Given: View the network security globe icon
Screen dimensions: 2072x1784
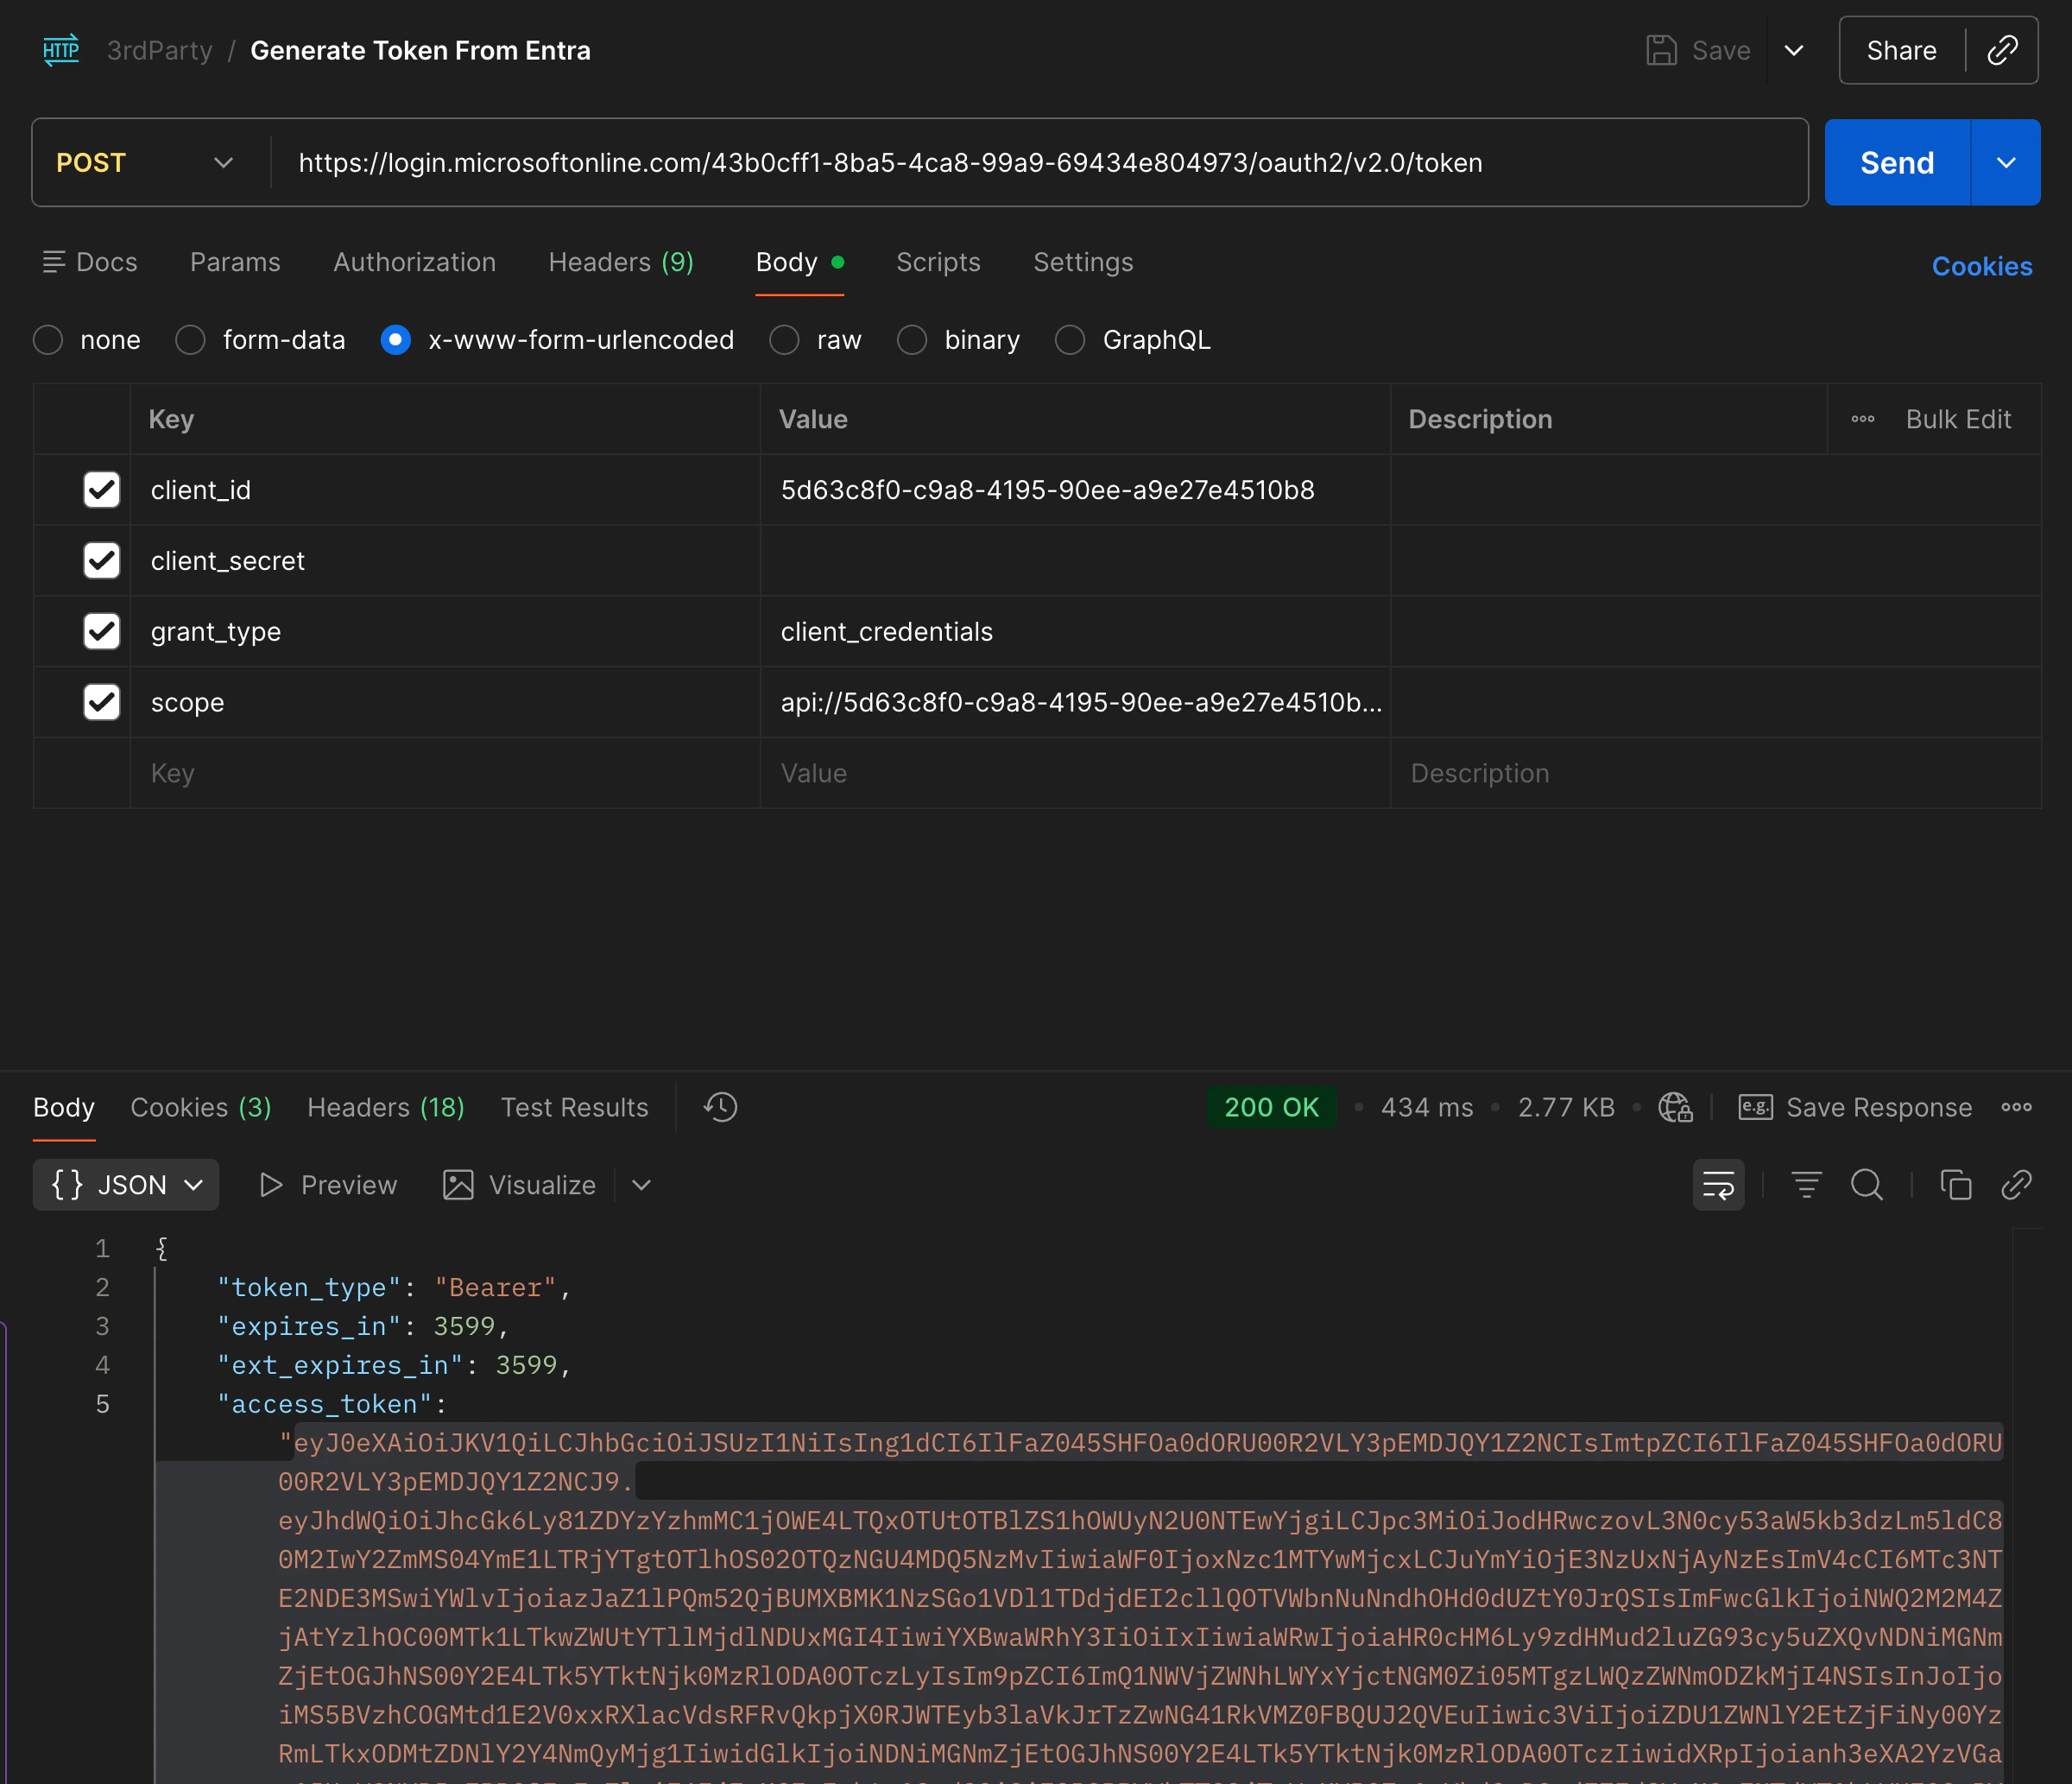Looking at the screenshot, I should coord(1674,1107).
